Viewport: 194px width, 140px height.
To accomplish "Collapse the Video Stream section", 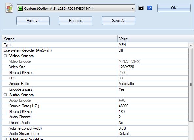I will click(5, 56).
